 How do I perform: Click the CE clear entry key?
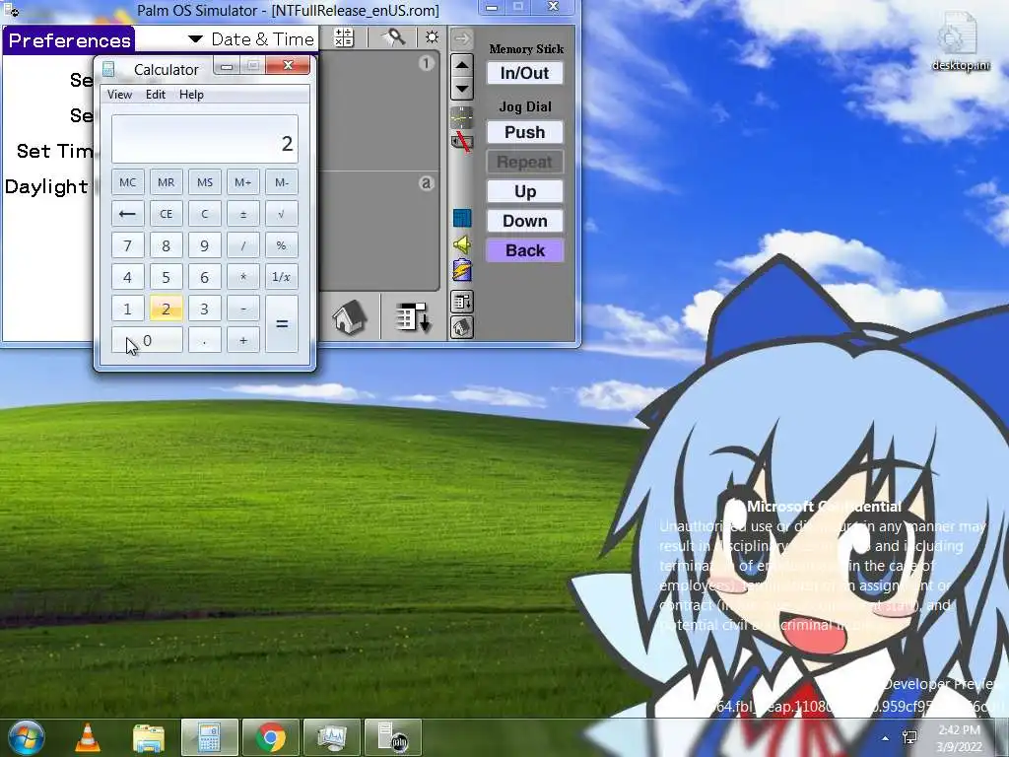(166, 214)
